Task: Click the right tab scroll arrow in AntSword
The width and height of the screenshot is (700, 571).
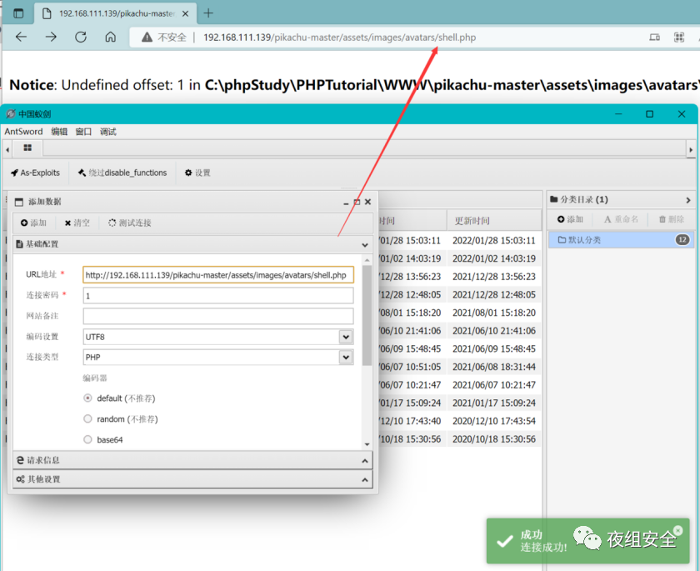Action: pos(691,150)
